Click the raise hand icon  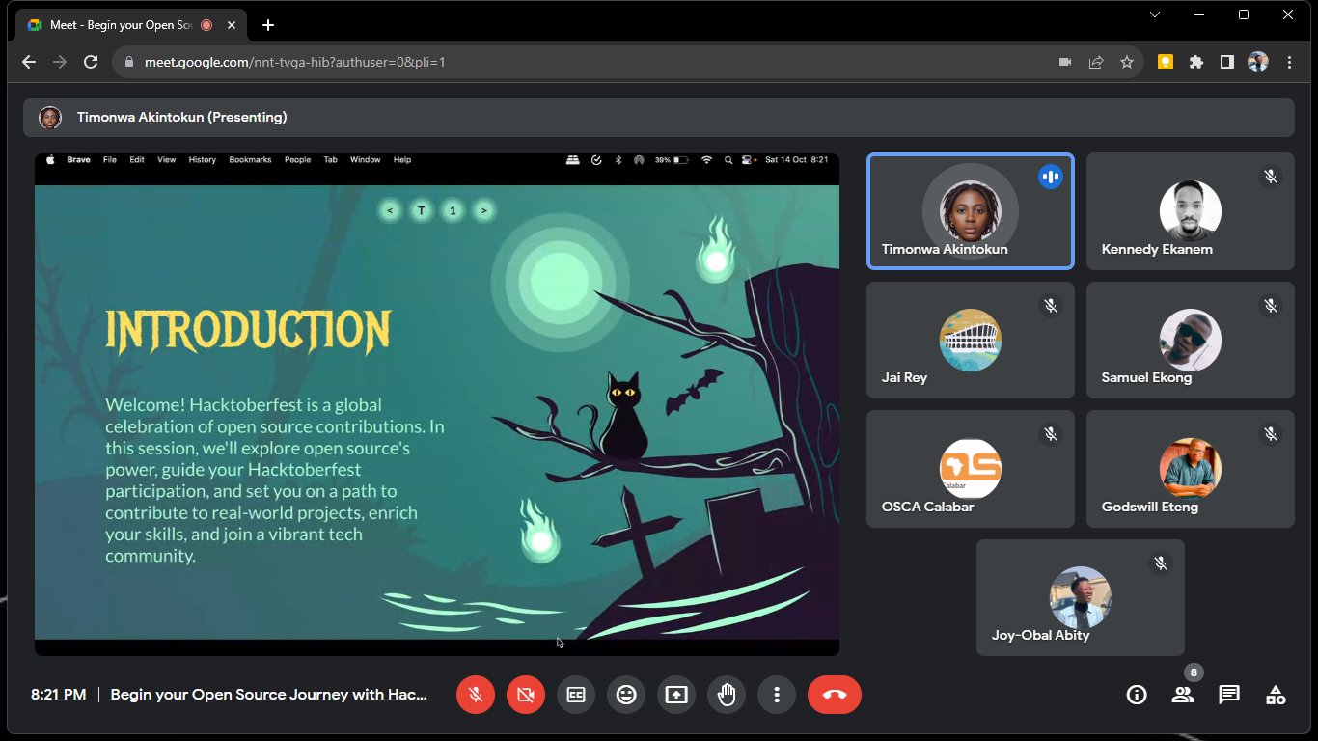click(x=727, y=695)
